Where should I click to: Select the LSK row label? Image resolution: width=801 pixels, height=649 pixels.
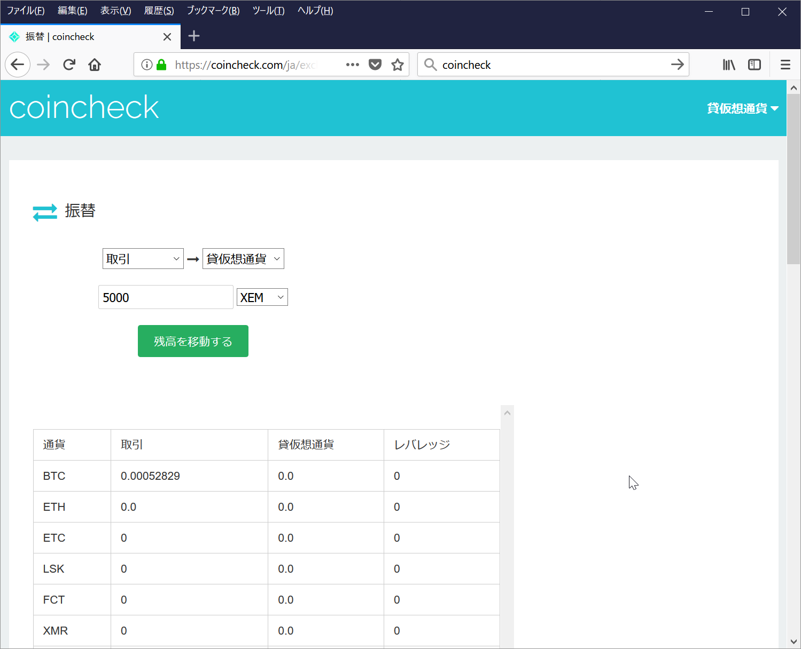pyautogui.click(x=53, y=569)
